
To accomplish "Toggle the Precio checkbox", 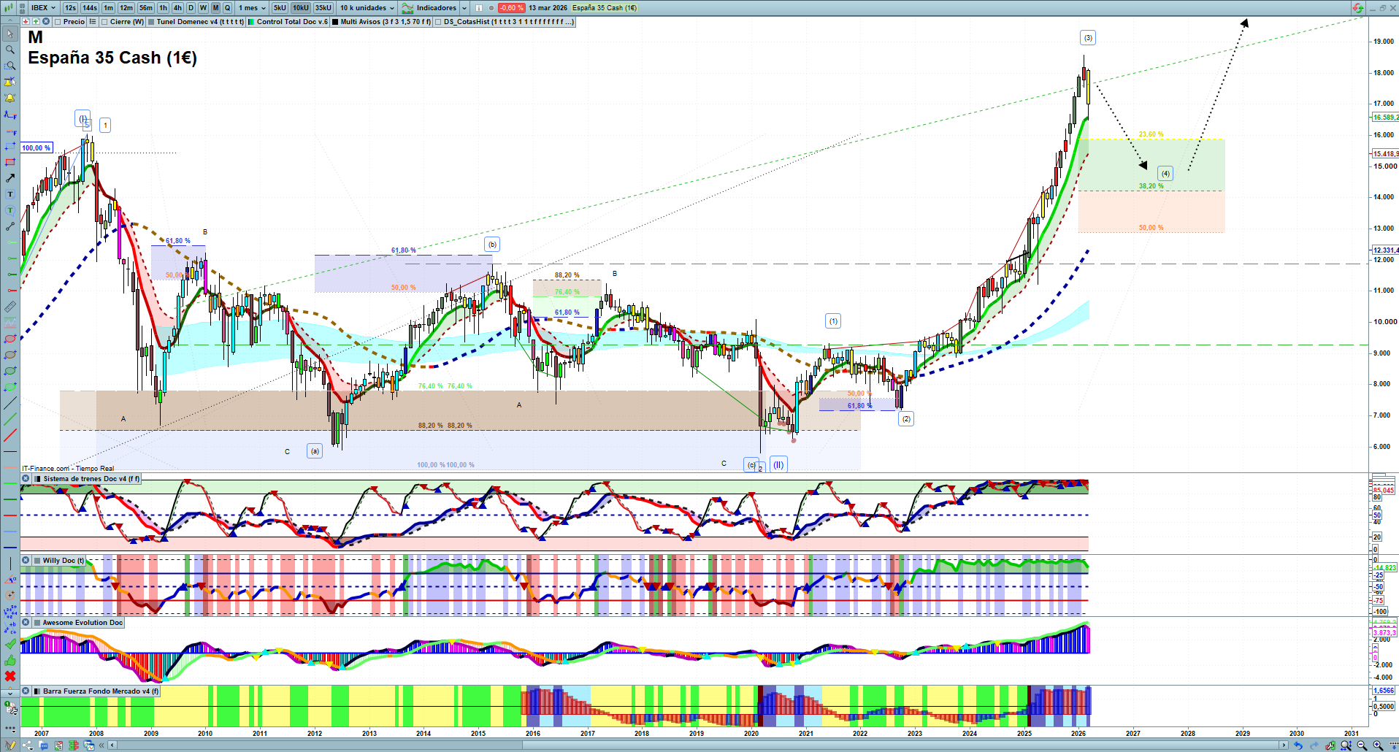I will pyautogui.click(x=58, y=22).
